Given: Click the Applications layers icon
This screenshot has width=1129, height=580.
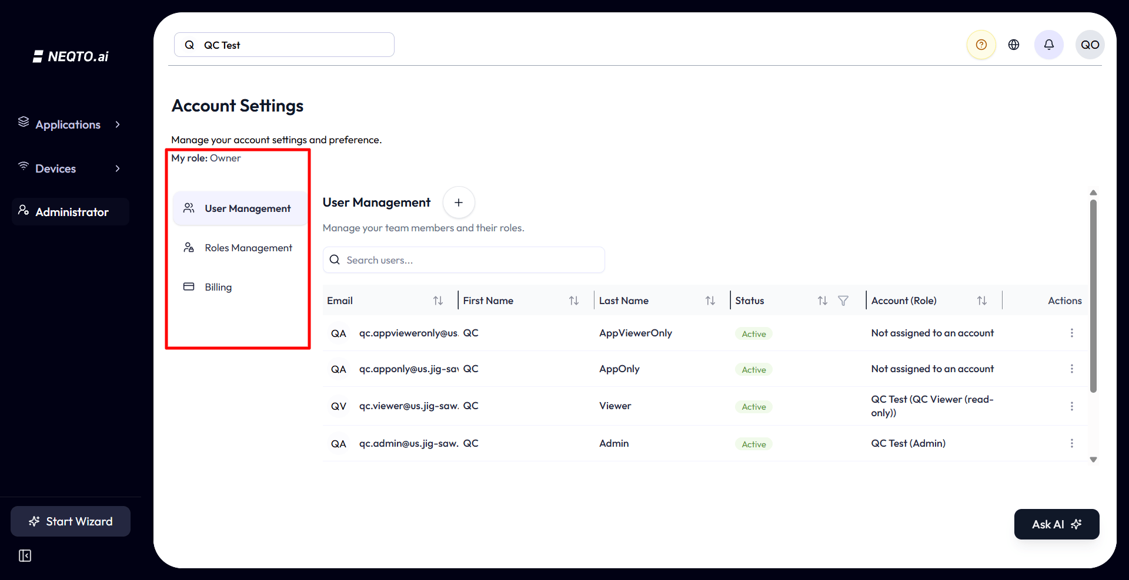Looking at the screenshot, I should (24, 122).
